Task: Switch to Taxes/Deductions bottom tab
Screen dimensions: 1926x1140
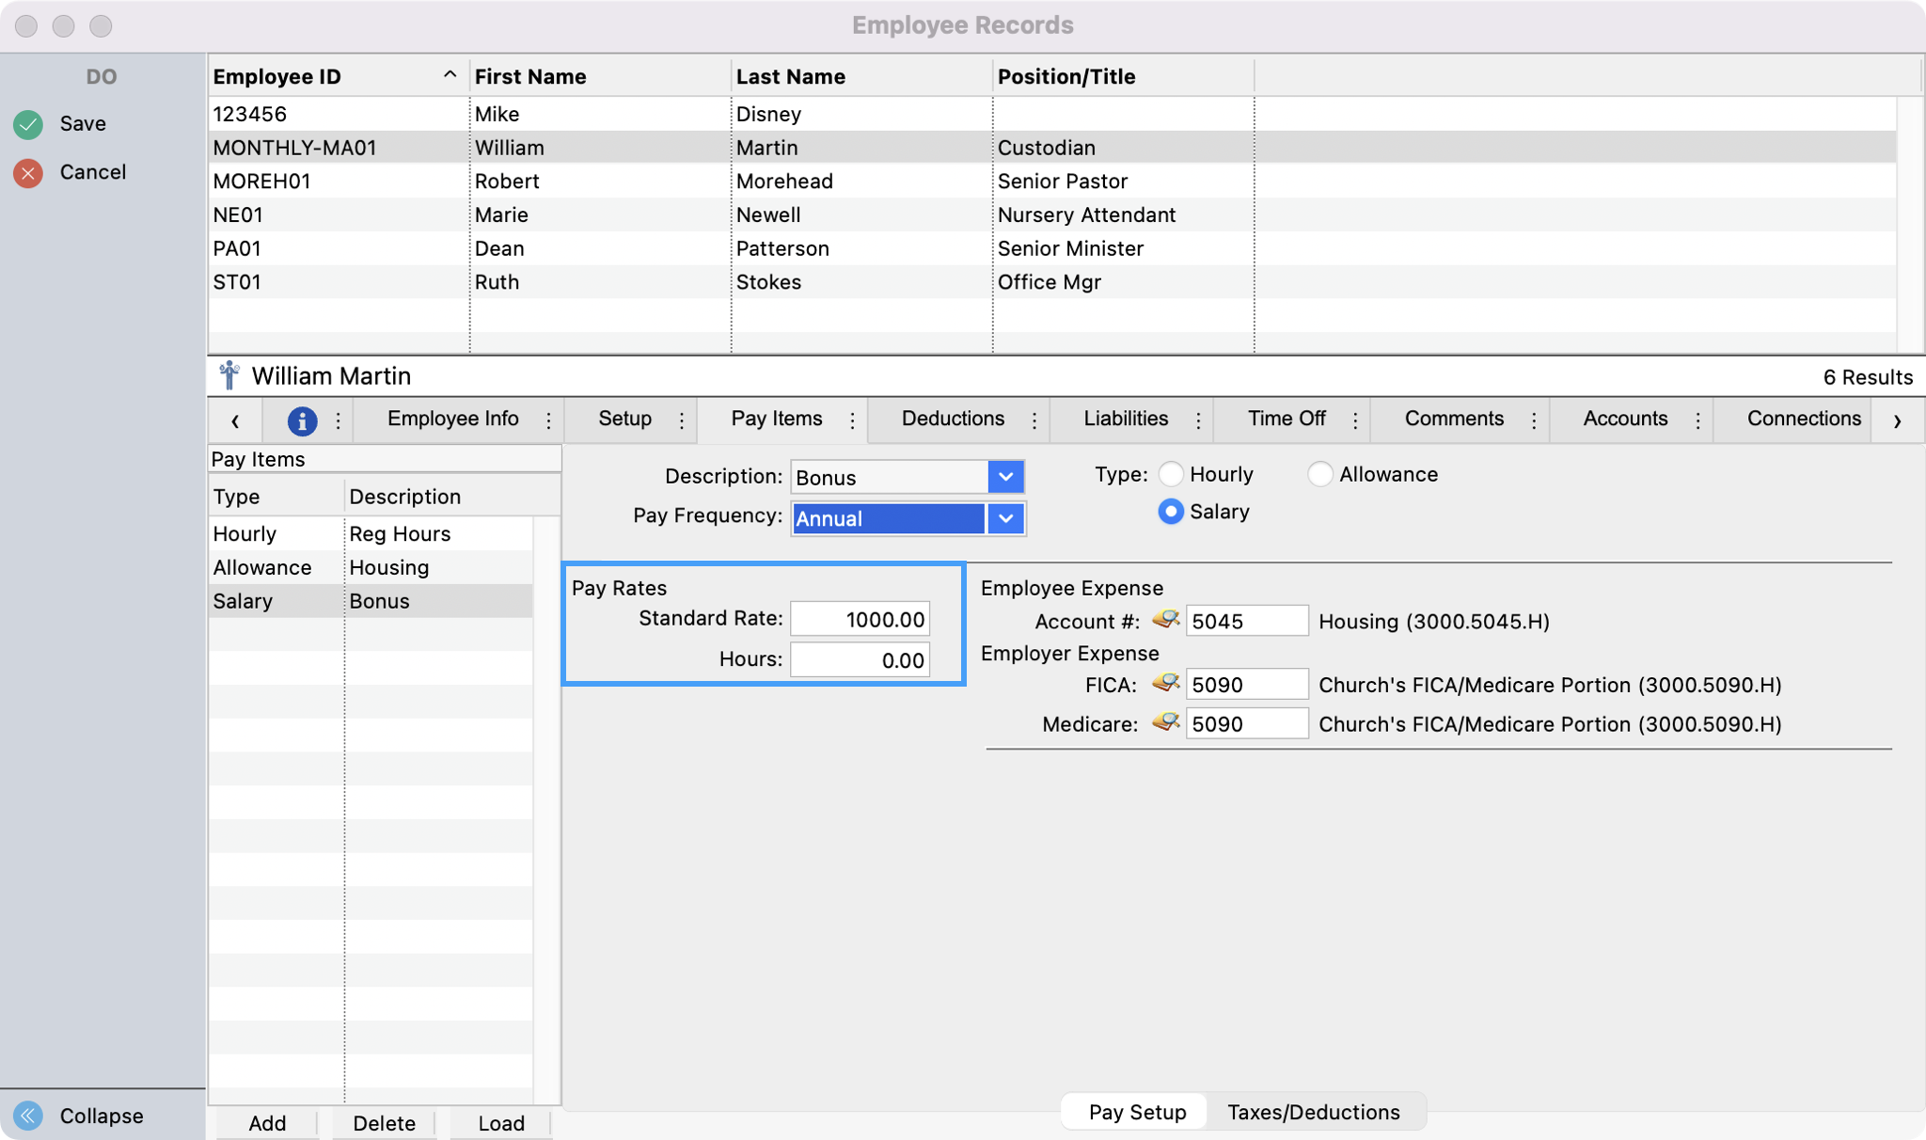Action: (x=1313, y=1112)
